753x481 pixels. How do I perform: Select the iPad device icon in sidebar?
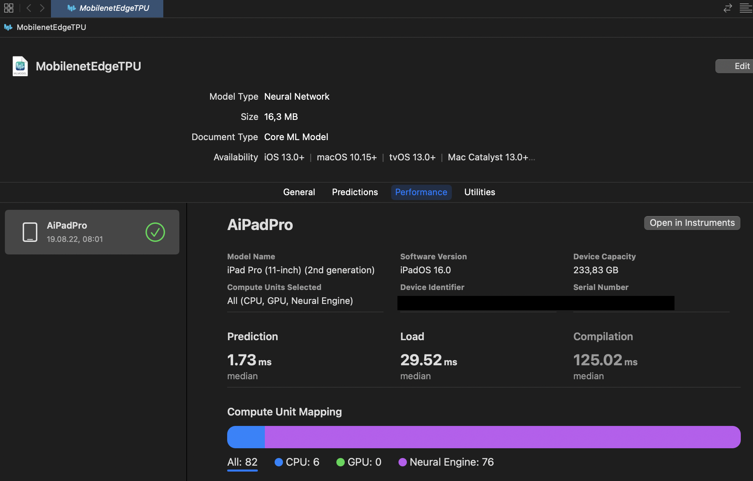(30, 232)
